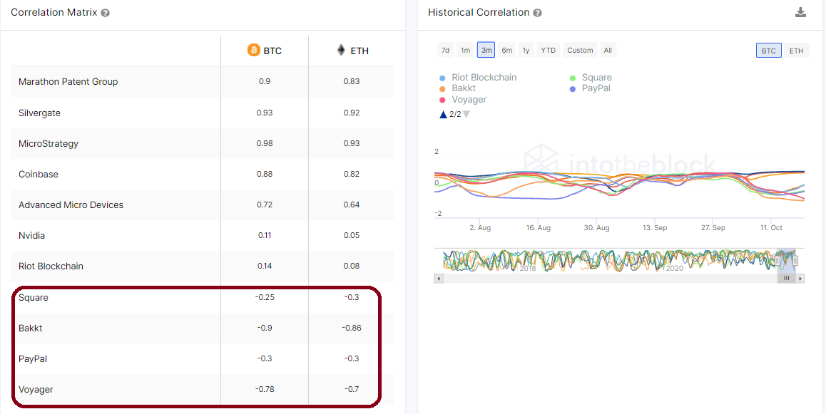826x414 pixels.
Task: Click the Bitcoin logo in the BTC column header
Action: click(254, 51)
